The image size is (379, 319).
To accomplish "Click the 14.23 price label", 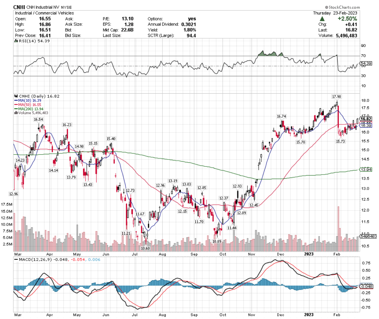I will (20, 160).
